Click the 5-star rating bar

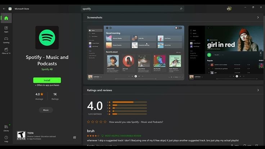coord(130,102)
